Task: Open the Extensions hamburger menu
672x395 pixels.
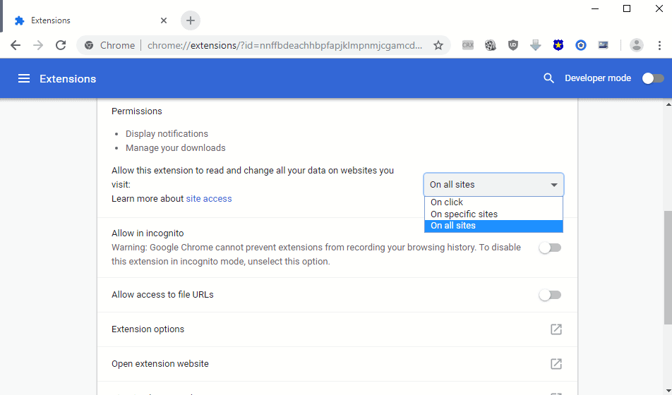Action: [24, 78]
